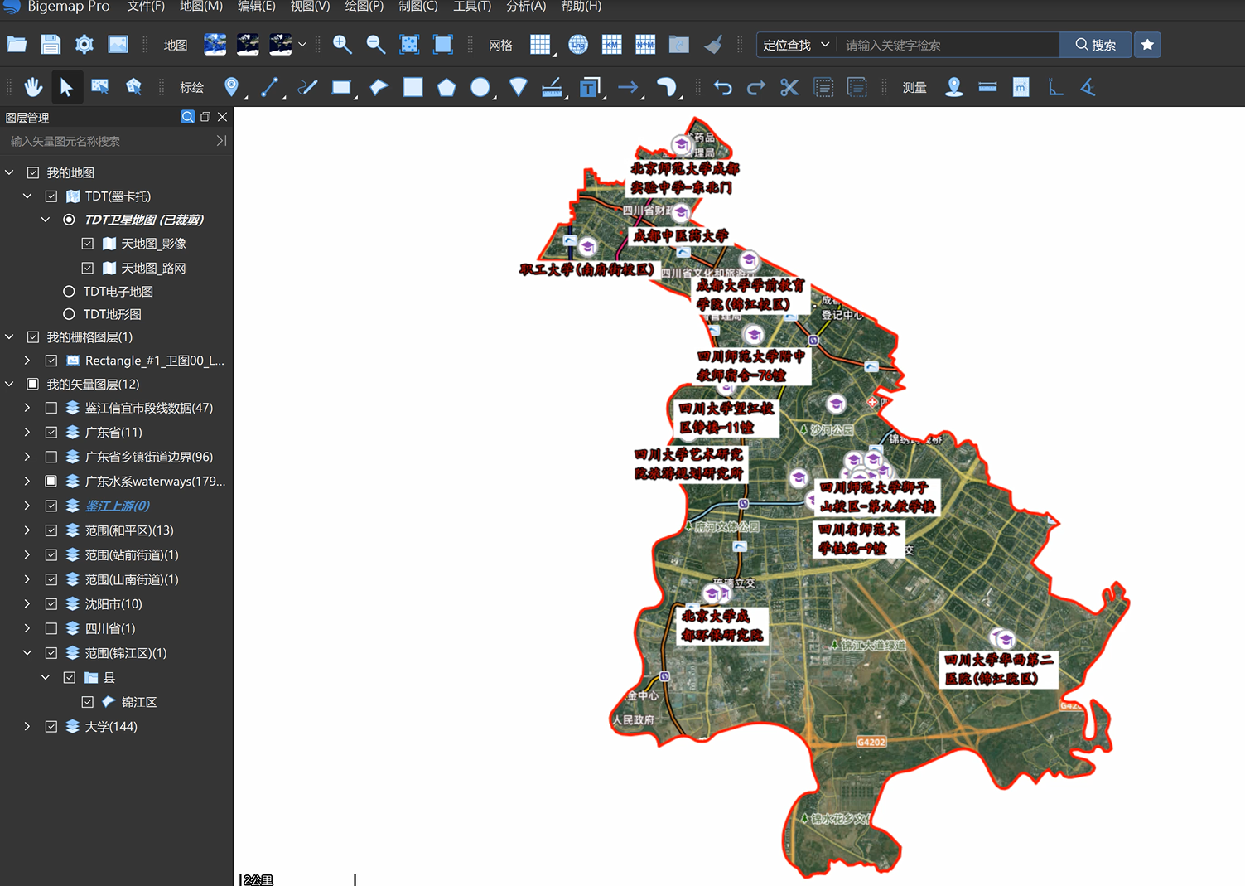Image resolution: width=1245 pixels, height=886 pixels.
Task: Open settings gear in top toolbar
Action: coord(84,45)
